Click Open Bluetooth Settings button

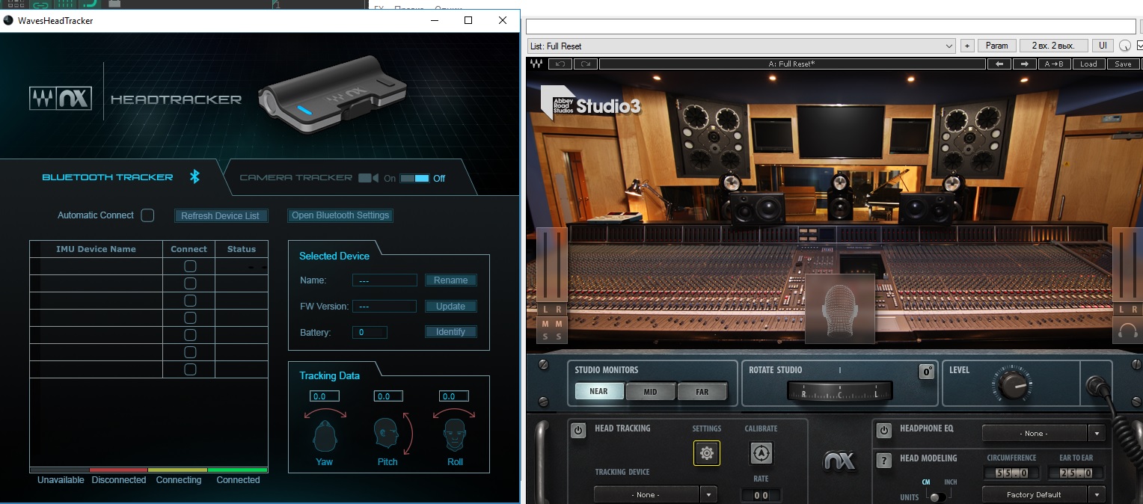coord(340,215)
